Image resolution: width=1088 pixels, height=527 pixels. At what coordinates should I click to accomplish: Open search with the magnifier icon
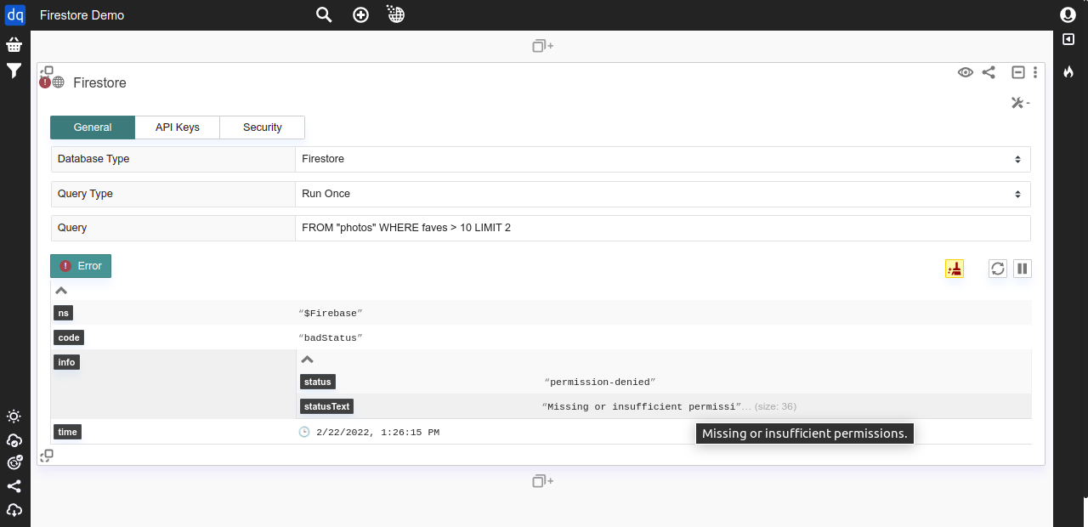click(324, 14)
